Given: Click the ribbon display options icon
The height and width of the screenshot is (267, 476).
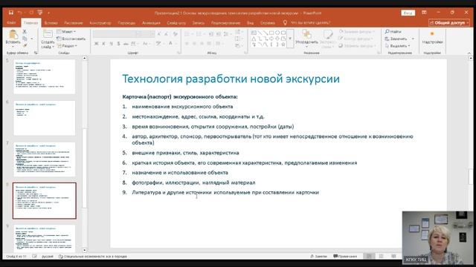Looking at the screenshot, I should (424, 13).
